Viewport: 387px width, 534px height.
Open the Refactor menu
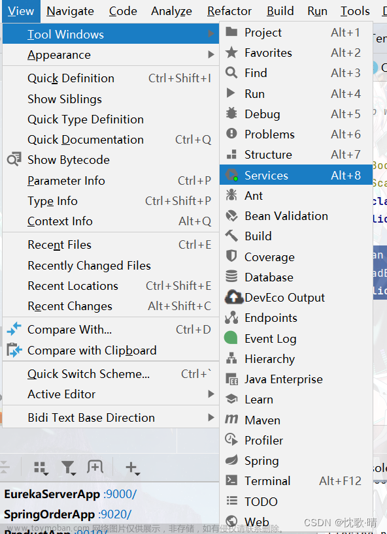[x=229, y=11]
